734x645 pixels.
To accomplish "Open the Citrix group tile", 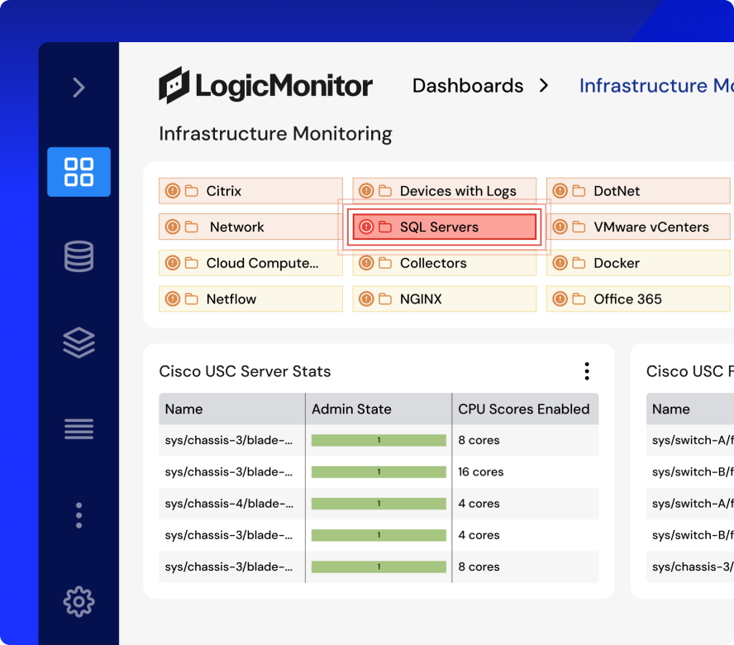I will [x=251, y=191].
